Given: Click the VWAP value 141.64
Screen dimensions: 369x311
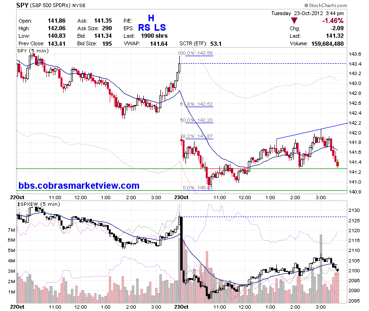Looking at the screenshot, I should pyautogui.click(x=158, y=43).
